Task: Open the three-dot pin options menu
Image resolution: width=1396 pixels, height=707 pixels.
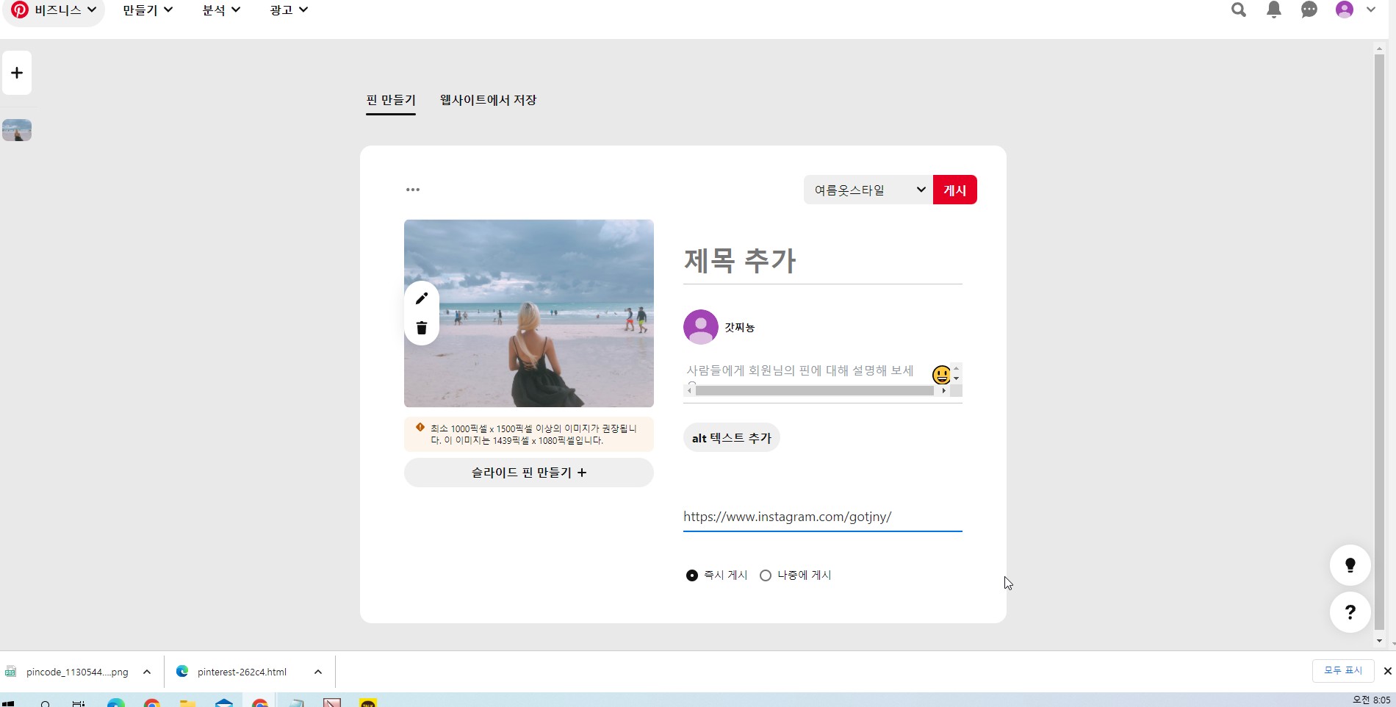Action: [413, 190]
